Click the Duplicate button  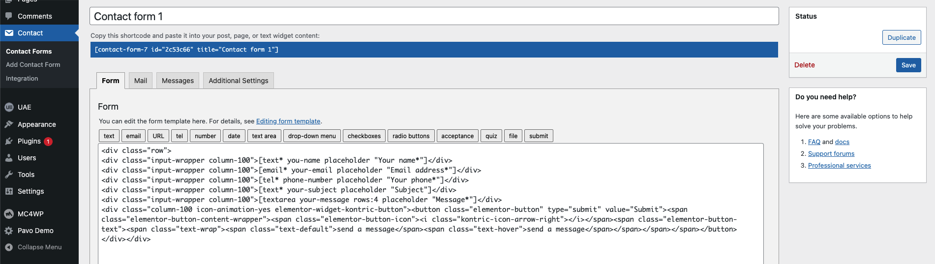point(901,37)
